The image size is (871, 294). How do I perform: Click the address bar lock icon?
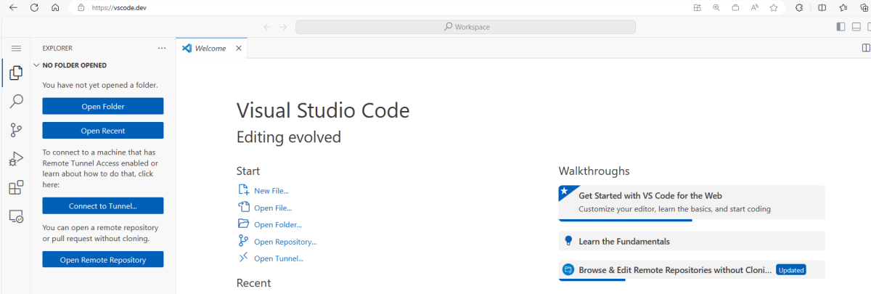pos(81,7)
